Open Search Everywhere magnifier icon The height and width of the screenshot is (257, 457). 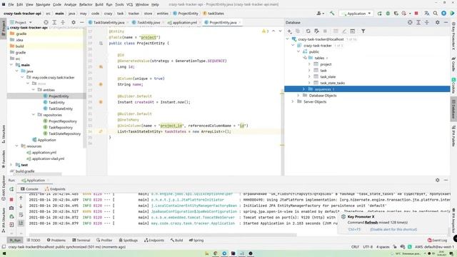click(435, 14)
